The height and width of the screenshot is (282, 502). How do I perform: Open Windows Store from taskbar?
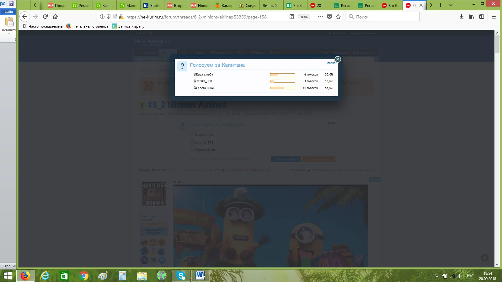point(64,276)
